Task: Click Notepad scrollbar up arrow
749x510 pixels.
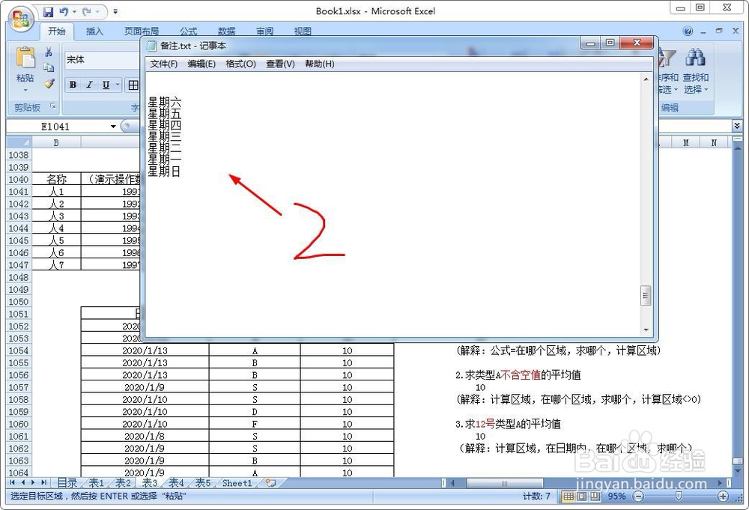Action: coord(646,79)
